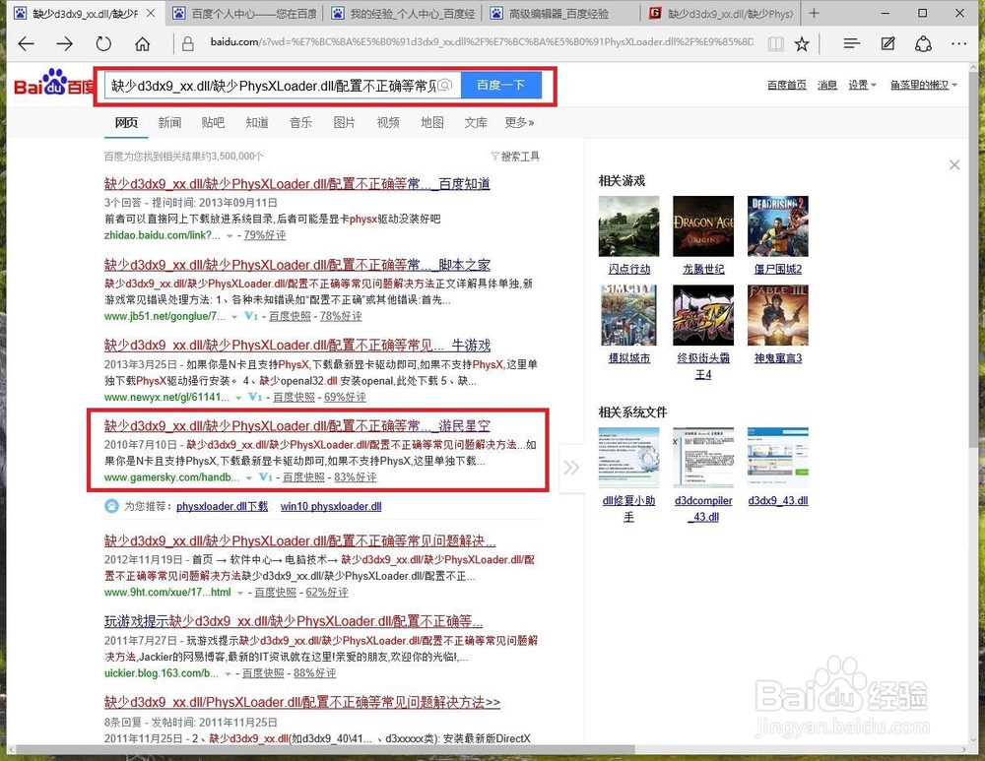This screenshot has width=985, height=761.
Task: Click the d3dcompiler_43.dll link
Action: pos(703,509)
